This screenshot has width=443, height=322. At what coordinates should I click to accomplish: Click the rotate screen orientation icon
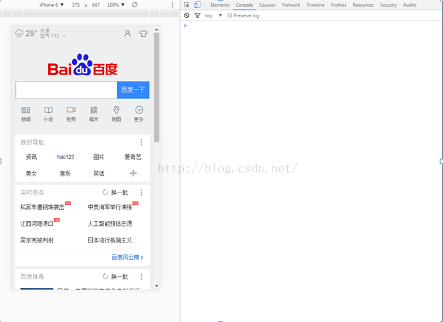tap(135, 5)
